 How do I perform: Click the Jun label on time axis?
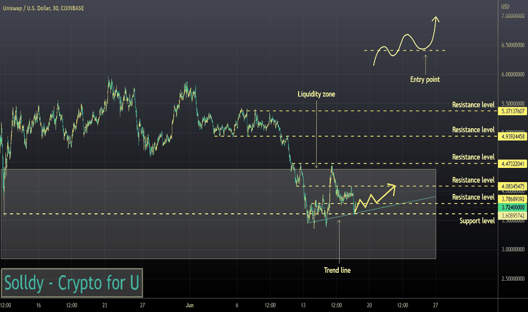click(x=190, y=305)
